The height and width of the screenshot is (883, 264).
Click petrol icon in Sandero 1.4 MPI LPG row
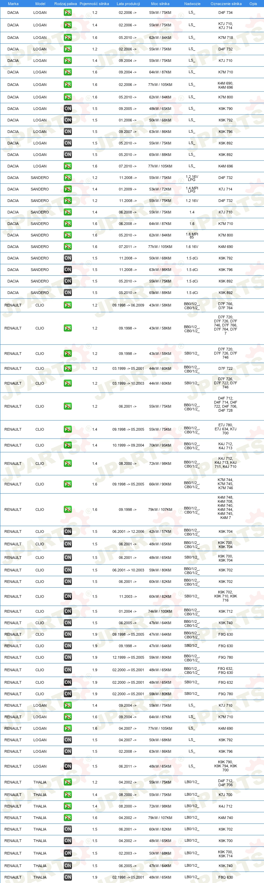pos(68,189)
